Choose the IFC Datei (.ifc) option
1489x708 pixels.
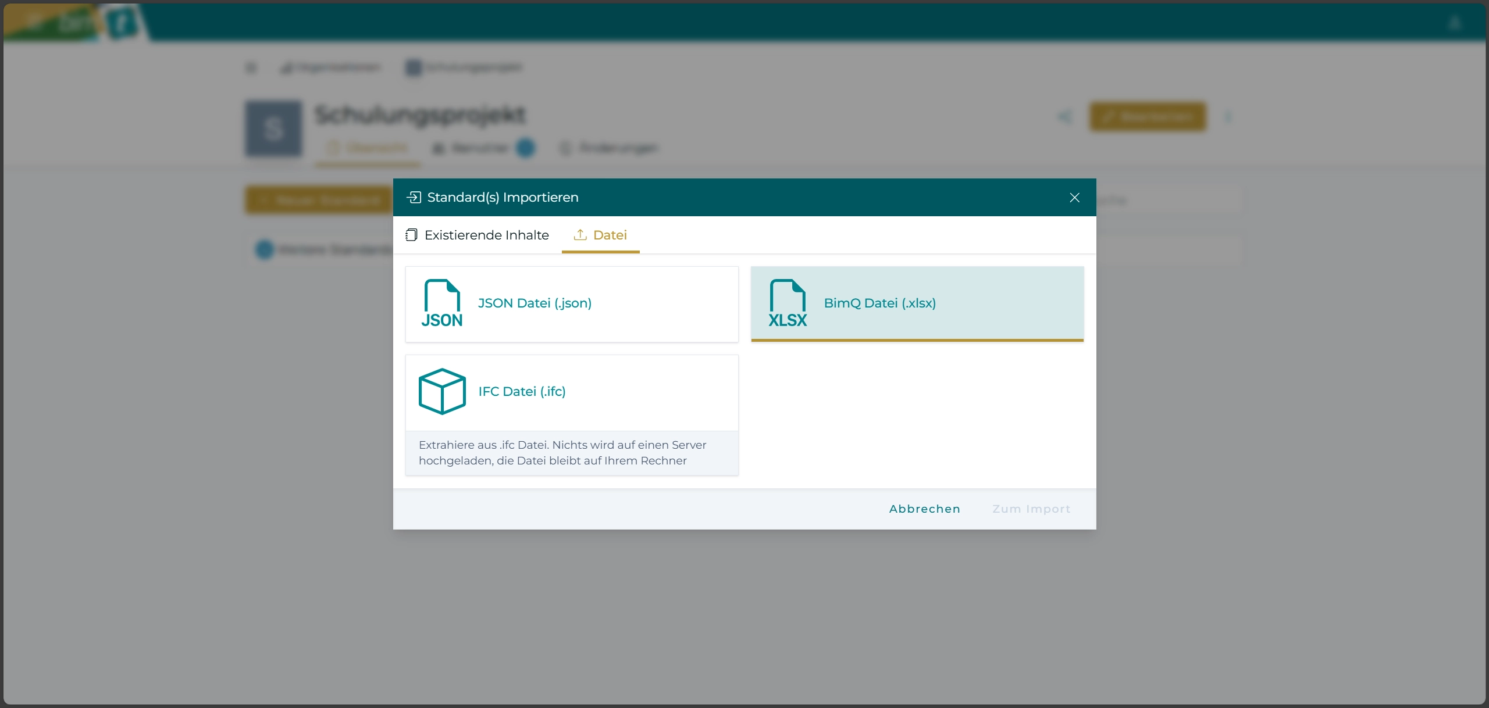pos(522,392)
